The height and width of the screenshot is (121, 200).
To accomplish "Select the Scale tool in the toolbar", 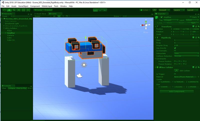I will click(x=19, y=10).
